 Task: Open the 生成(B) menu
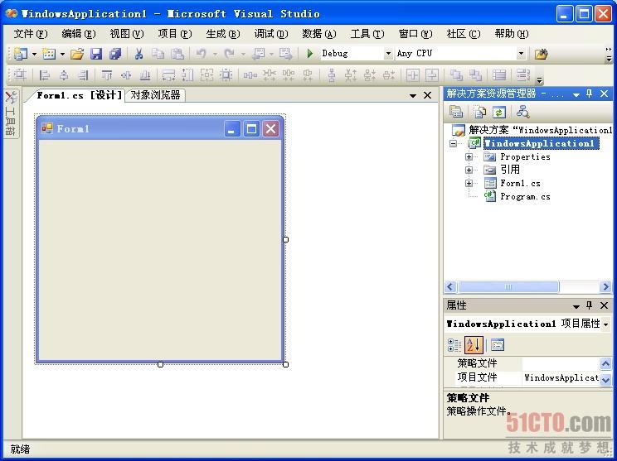[223, 34]
